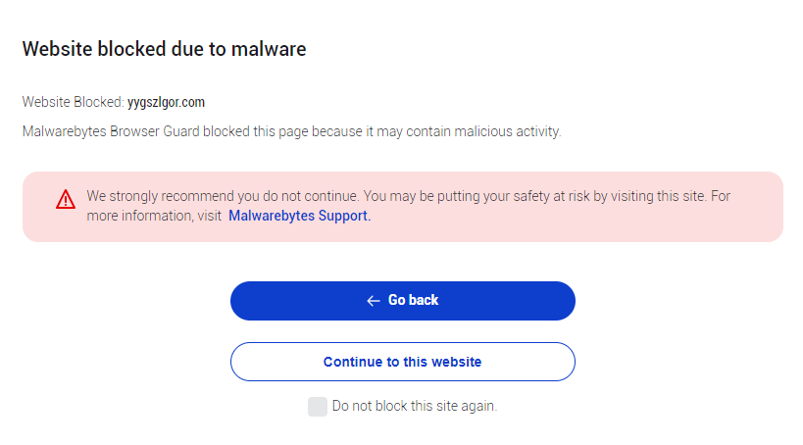Enable the Do not block this site checkbox
Screen dimensions: 803x445
(x=317, y=407)
